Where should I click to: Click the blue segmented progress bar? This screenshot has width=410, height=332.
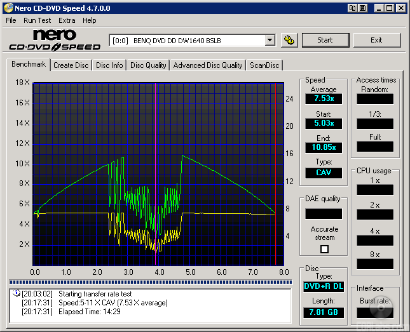click(149, 282)
